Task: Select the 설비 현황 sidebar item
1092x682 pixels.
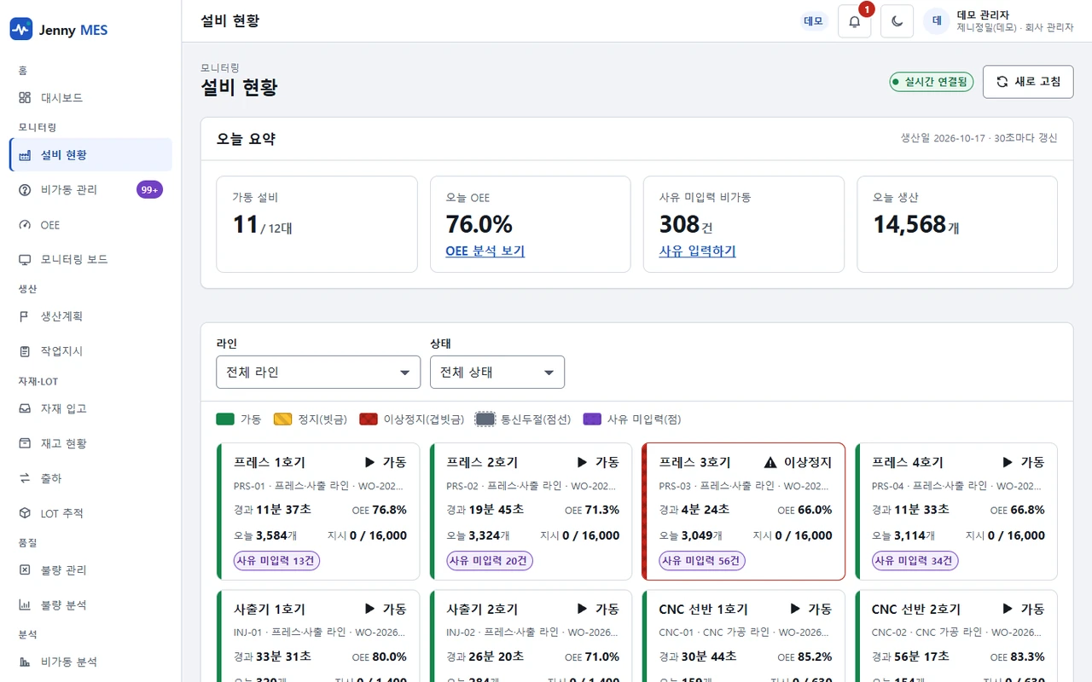Action: point(90,155)
